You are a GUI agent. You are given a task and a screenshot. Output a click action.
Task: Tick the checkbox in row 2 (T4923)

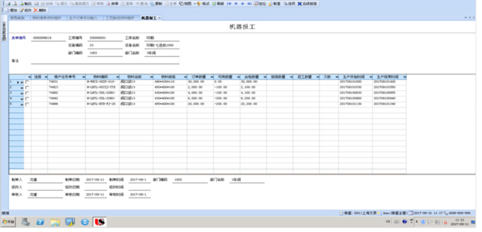pyautogui.click(x=28, y=87)
